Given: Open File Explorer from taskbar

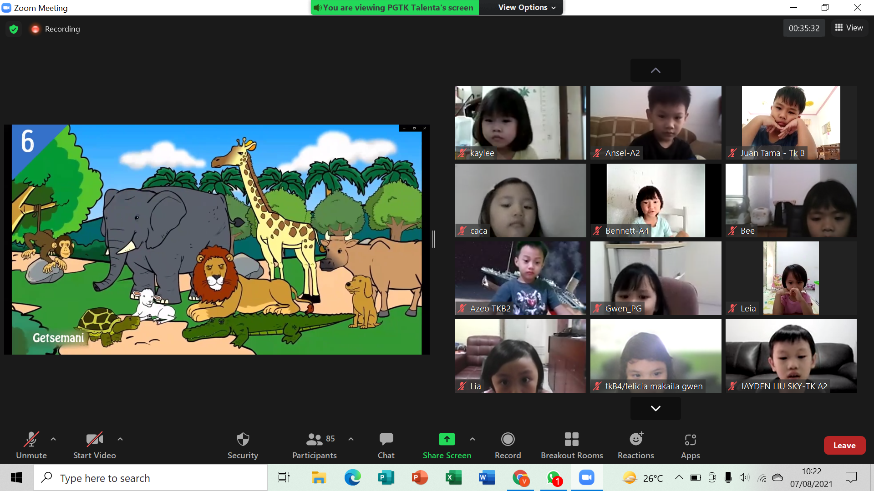Looking at the screenshot, I should coord(319,478).
